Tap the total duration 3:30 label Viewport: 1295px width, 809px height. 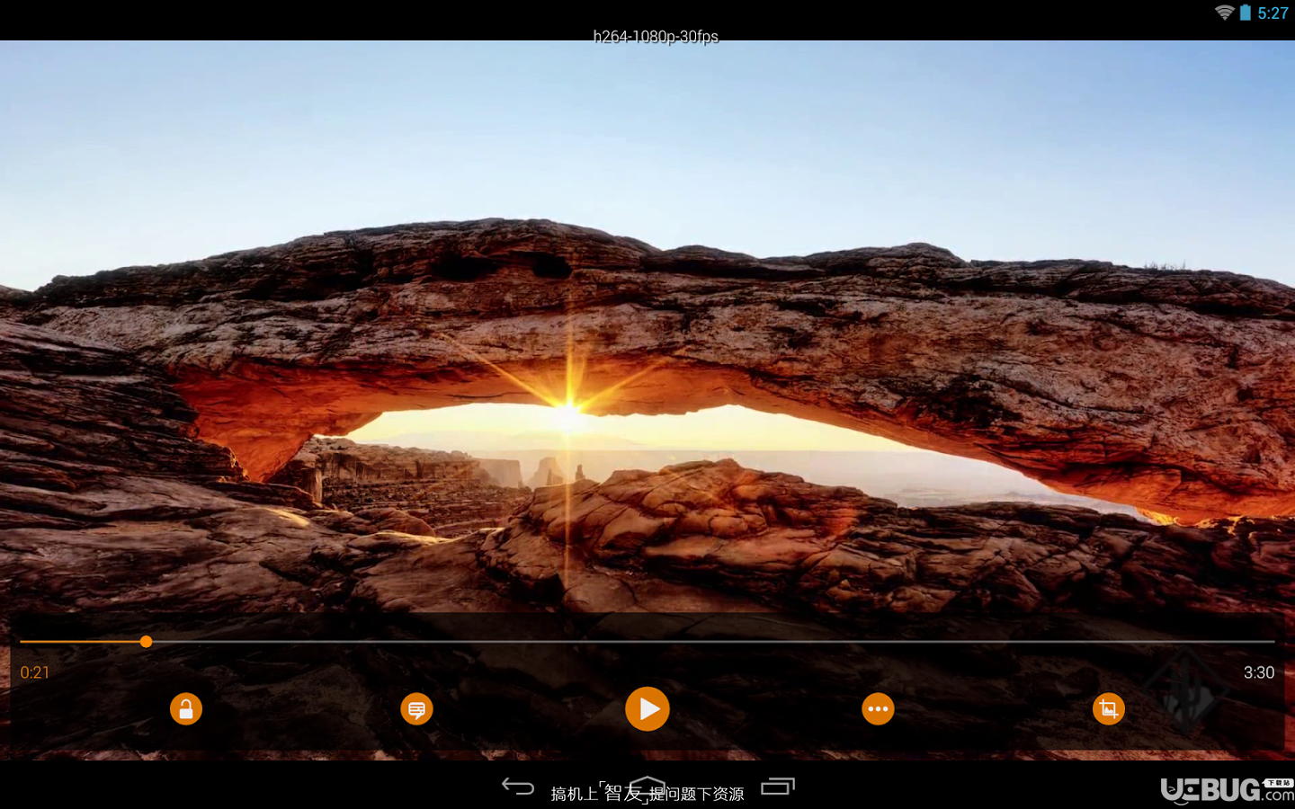[1259, 672]
